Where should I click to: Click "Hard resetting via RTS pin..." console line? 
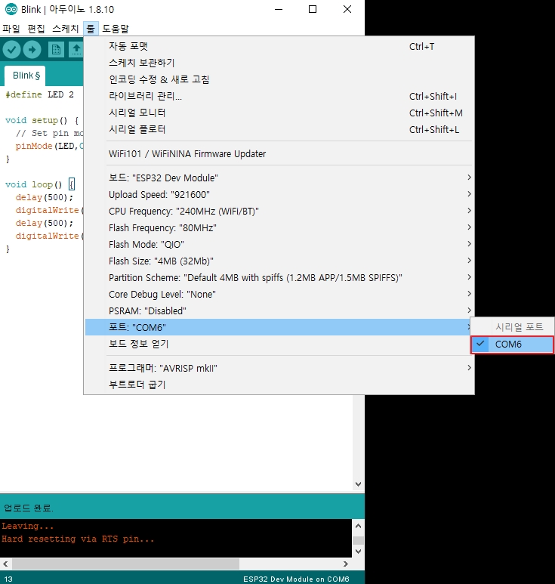[78, 539]
